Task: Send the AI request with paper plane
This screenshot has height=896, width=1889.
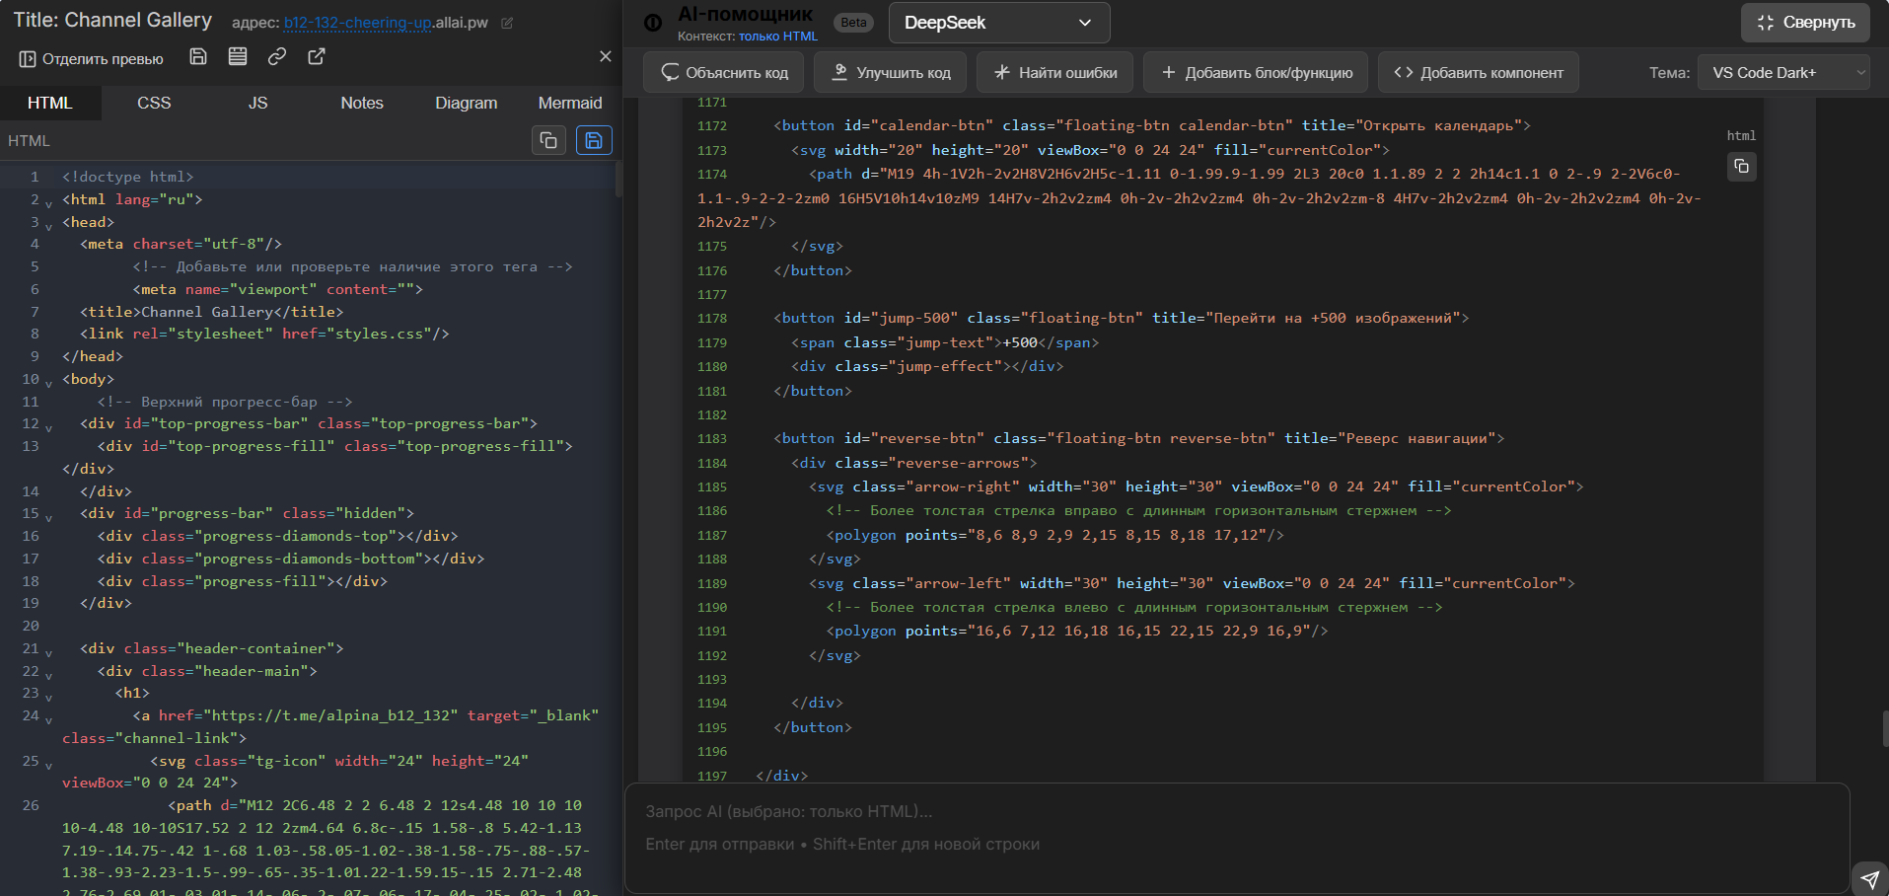Action: click(1869, 878)
